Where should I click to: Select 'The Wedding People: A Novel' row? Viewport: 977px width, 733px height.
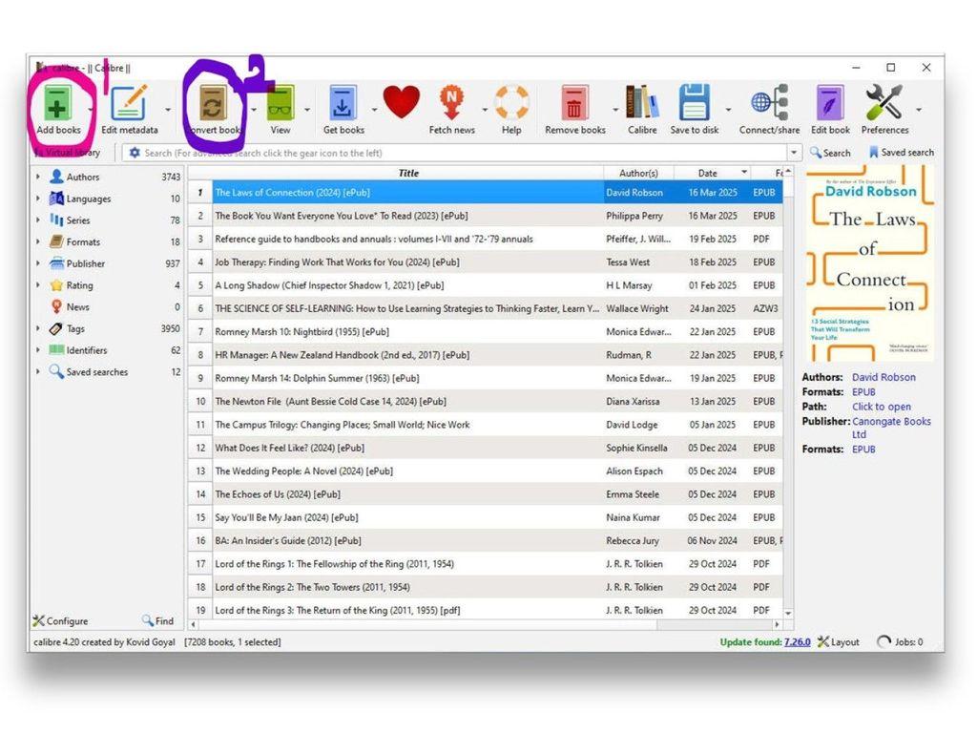pos(486,471)
